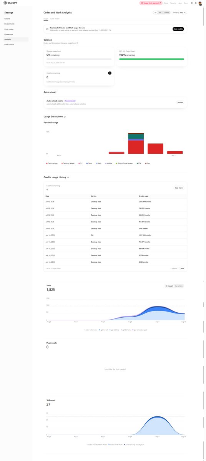Click the plus icon on Credits remaining card
206x461 pixels.
point(110,73)
